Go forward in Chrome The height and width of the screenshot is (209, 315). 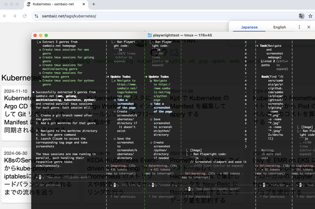15,16
